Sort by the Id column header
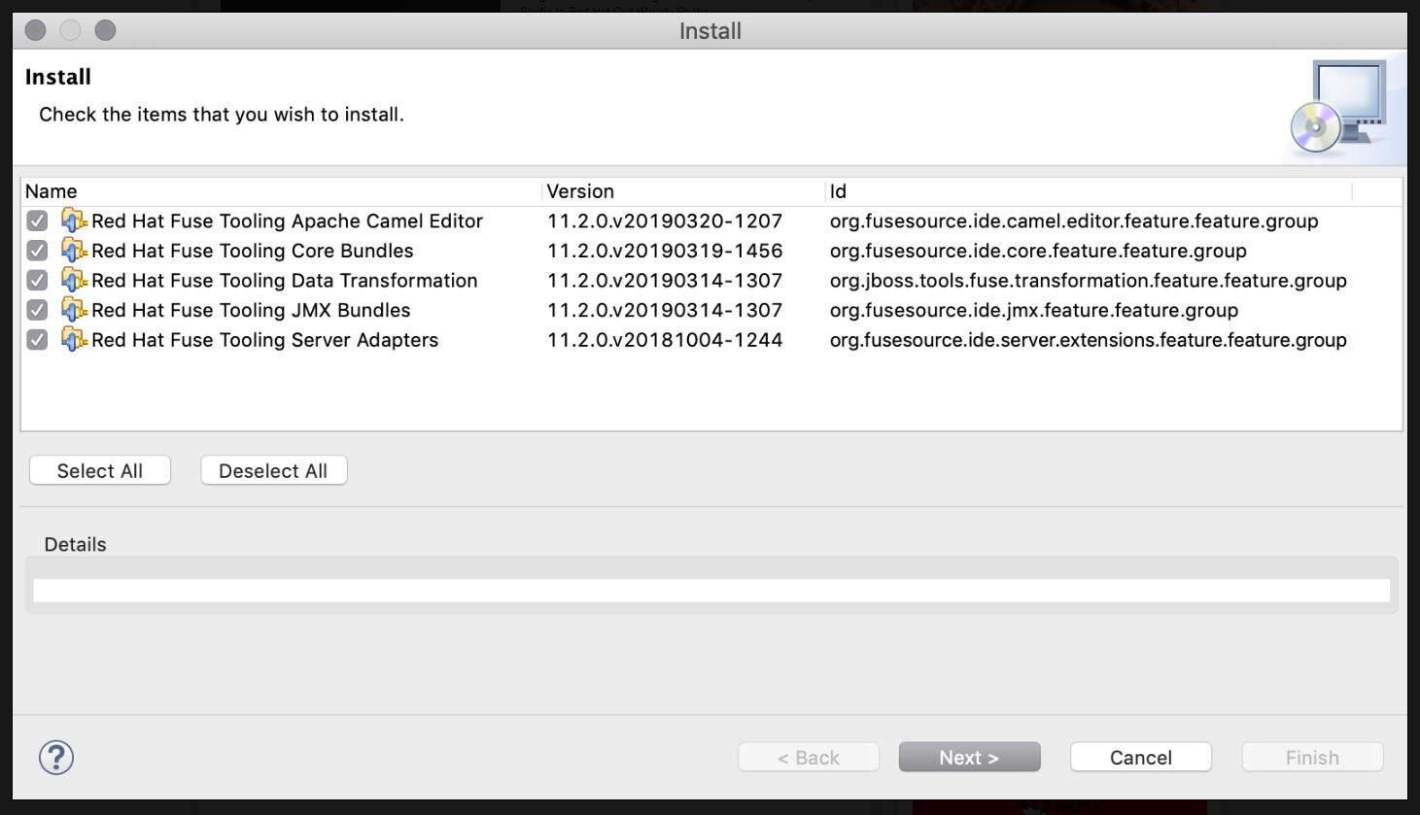This screenshot has height=815, width=1420. pyautogui.click(x=1089, y=191)
